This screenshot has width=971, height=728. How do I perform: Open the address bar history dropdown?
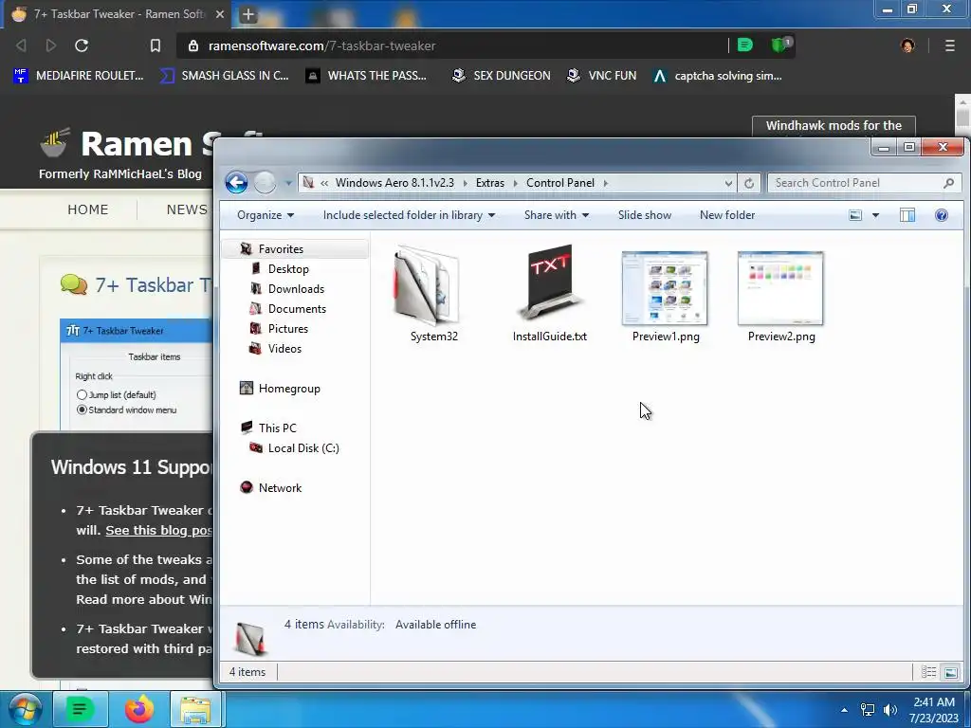pos(728,183)
